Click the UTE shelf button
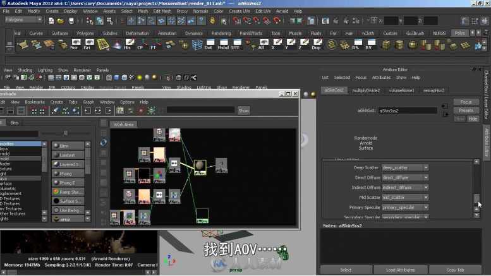 pyautogui.click(x=237, y=44)
